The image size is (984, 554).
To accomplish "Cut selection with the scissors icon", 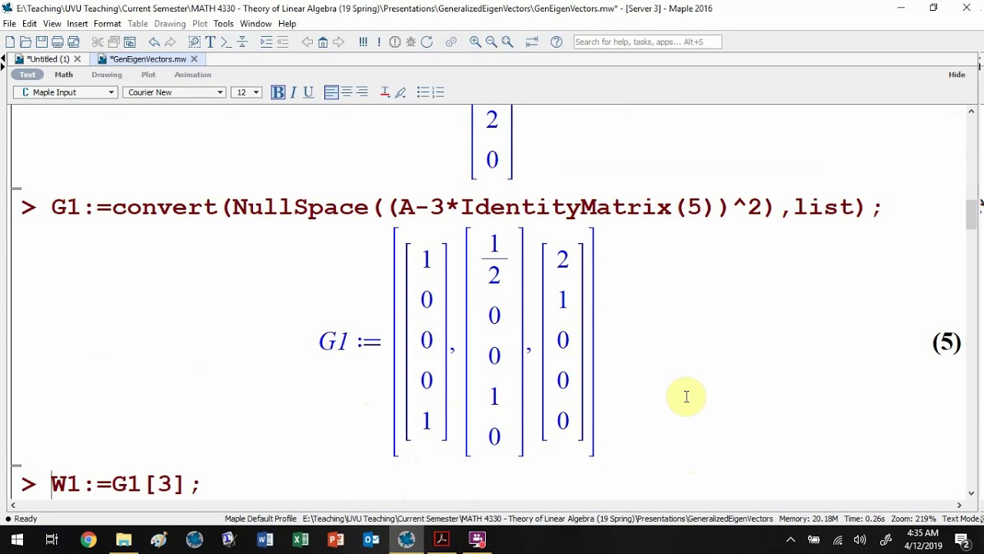I will 98,42.
